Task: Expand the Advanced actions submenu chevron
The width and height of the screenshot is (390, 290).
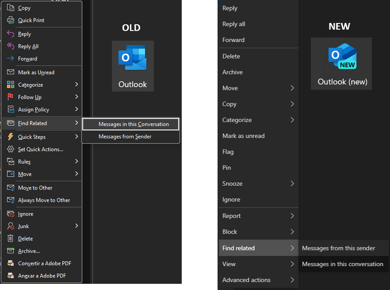Action: tap(292, 280)
